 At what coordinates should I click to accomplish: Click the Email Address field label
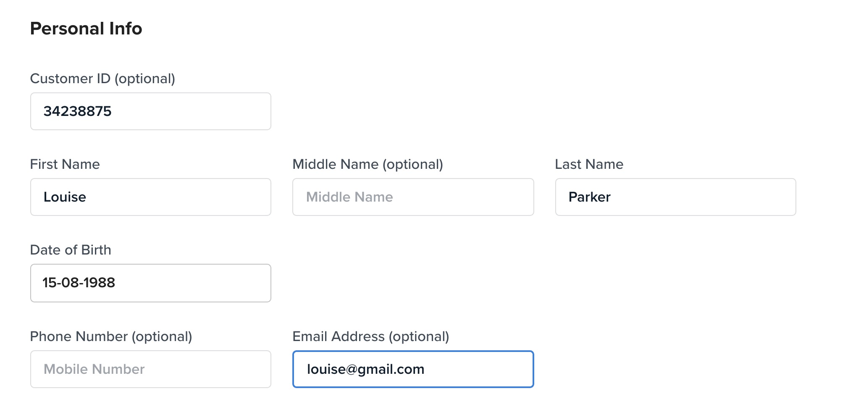339,336
